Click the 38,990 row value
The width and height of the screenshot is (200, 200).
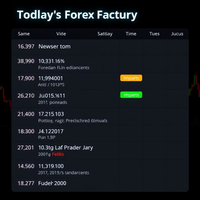tap(26, 61)
